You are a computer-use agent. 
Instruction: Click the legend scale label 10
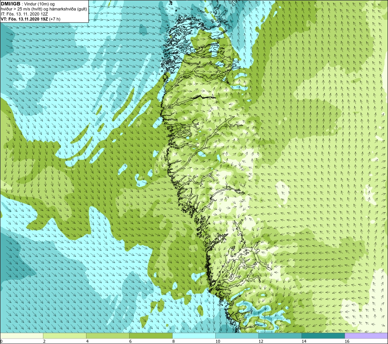pyautogui.click(x=218, y=341)
